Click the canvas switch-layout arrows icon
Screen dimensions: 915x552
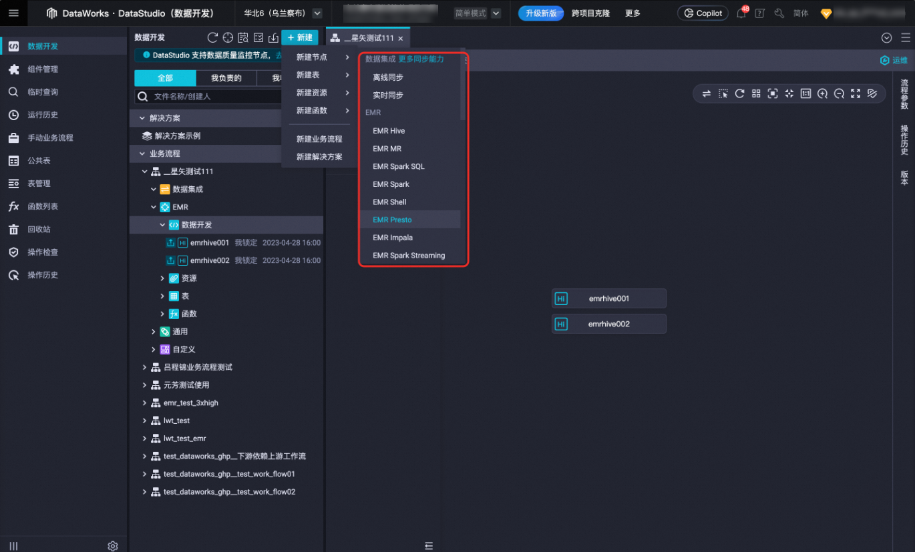706,93
